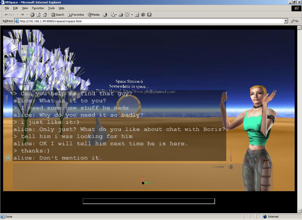302x220 pixels.
Task: Open the Media toolbar panel
Action: click(94, 15)
